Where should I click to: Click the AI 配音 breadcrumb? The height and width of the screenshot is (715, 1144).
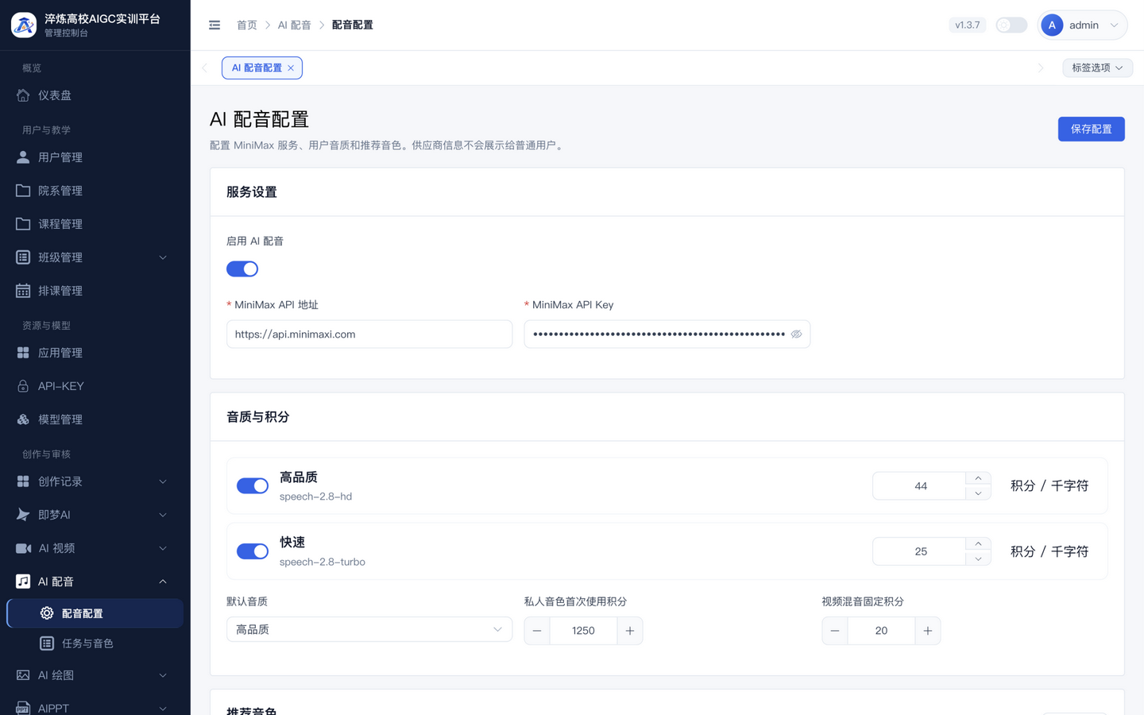click(x=294, y=25)
